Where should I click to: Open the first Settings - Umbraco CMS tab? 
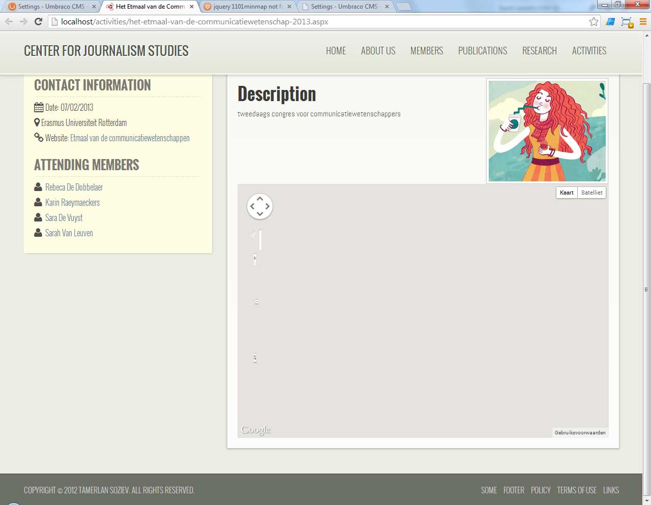(x=51, y=7)
